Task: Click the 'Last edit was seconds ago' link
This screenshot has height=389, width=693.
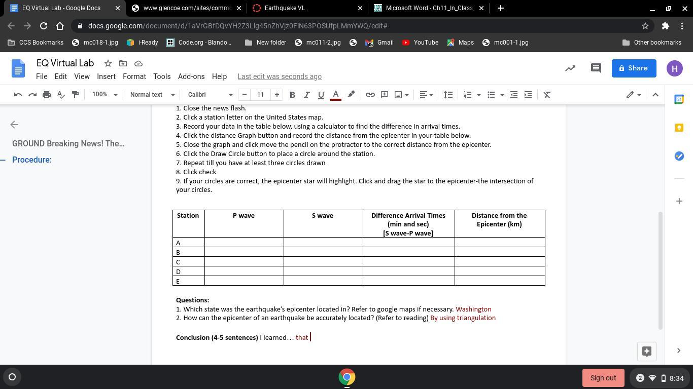Action: (280, 76)
